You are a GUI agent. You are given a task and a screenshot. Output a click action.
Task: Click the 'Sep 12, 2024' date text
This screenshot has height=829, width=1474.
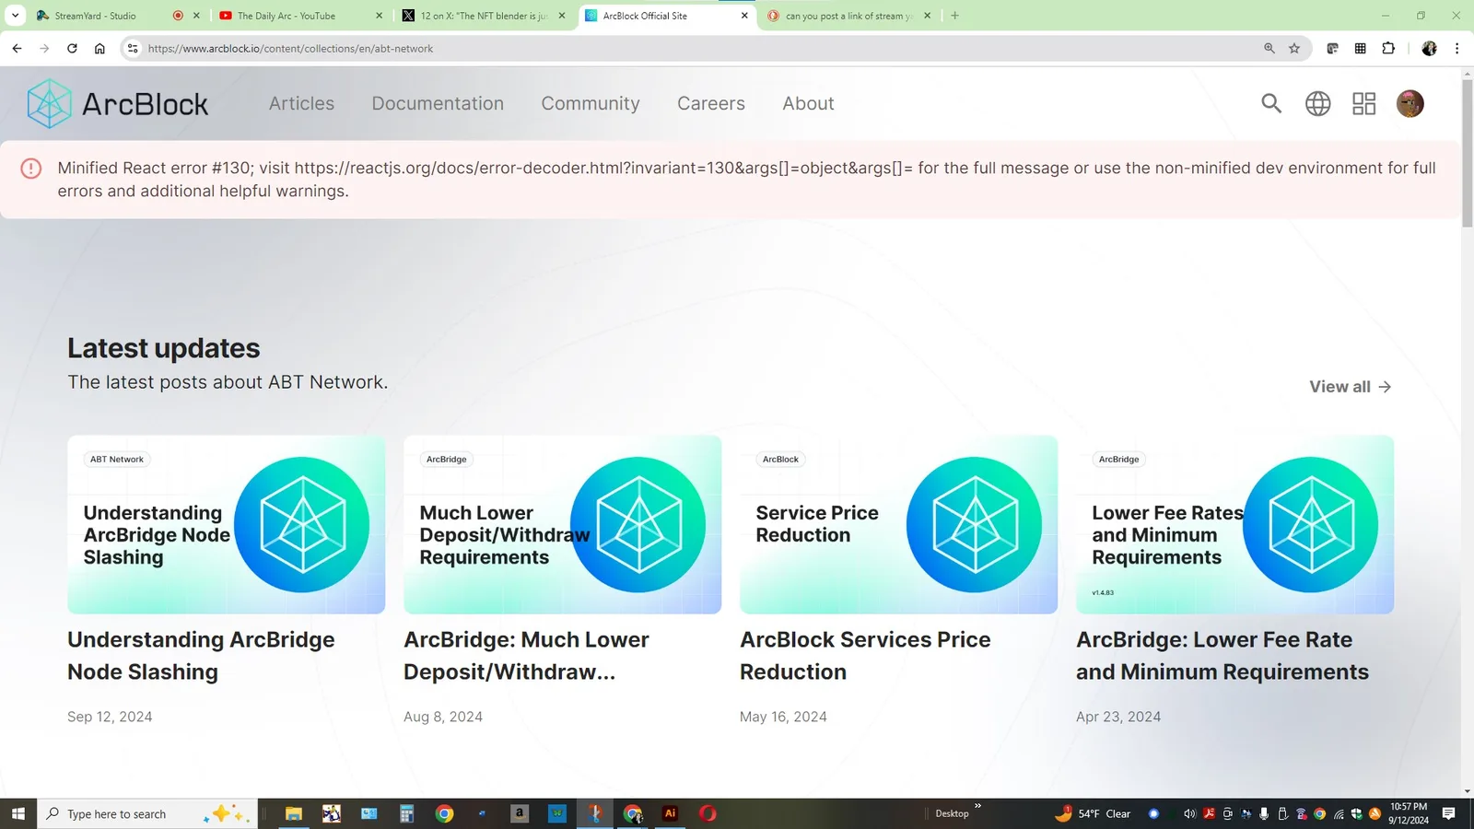[x=110, y=717]
